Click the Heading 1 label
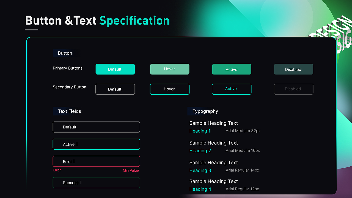 200,131
